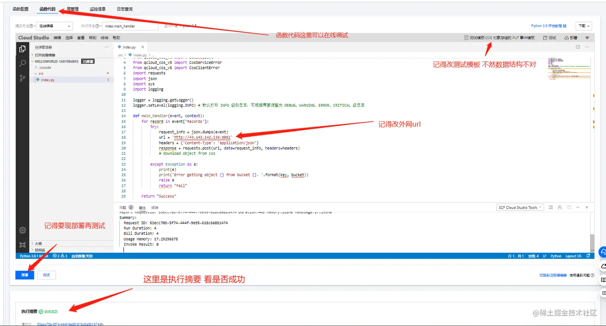Switch to the 函数配置 tab

pos(20,9)
